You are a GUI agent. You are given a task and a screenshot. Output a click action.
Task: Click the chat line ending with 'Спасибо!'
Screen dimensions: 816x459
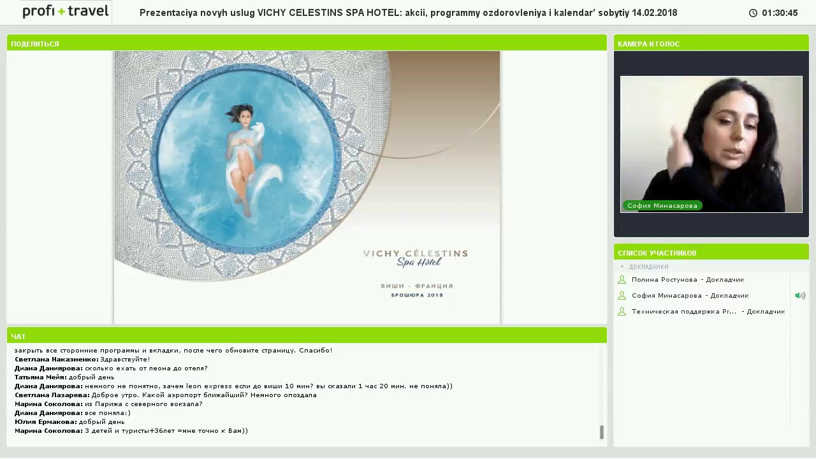(x=173, y=351)
